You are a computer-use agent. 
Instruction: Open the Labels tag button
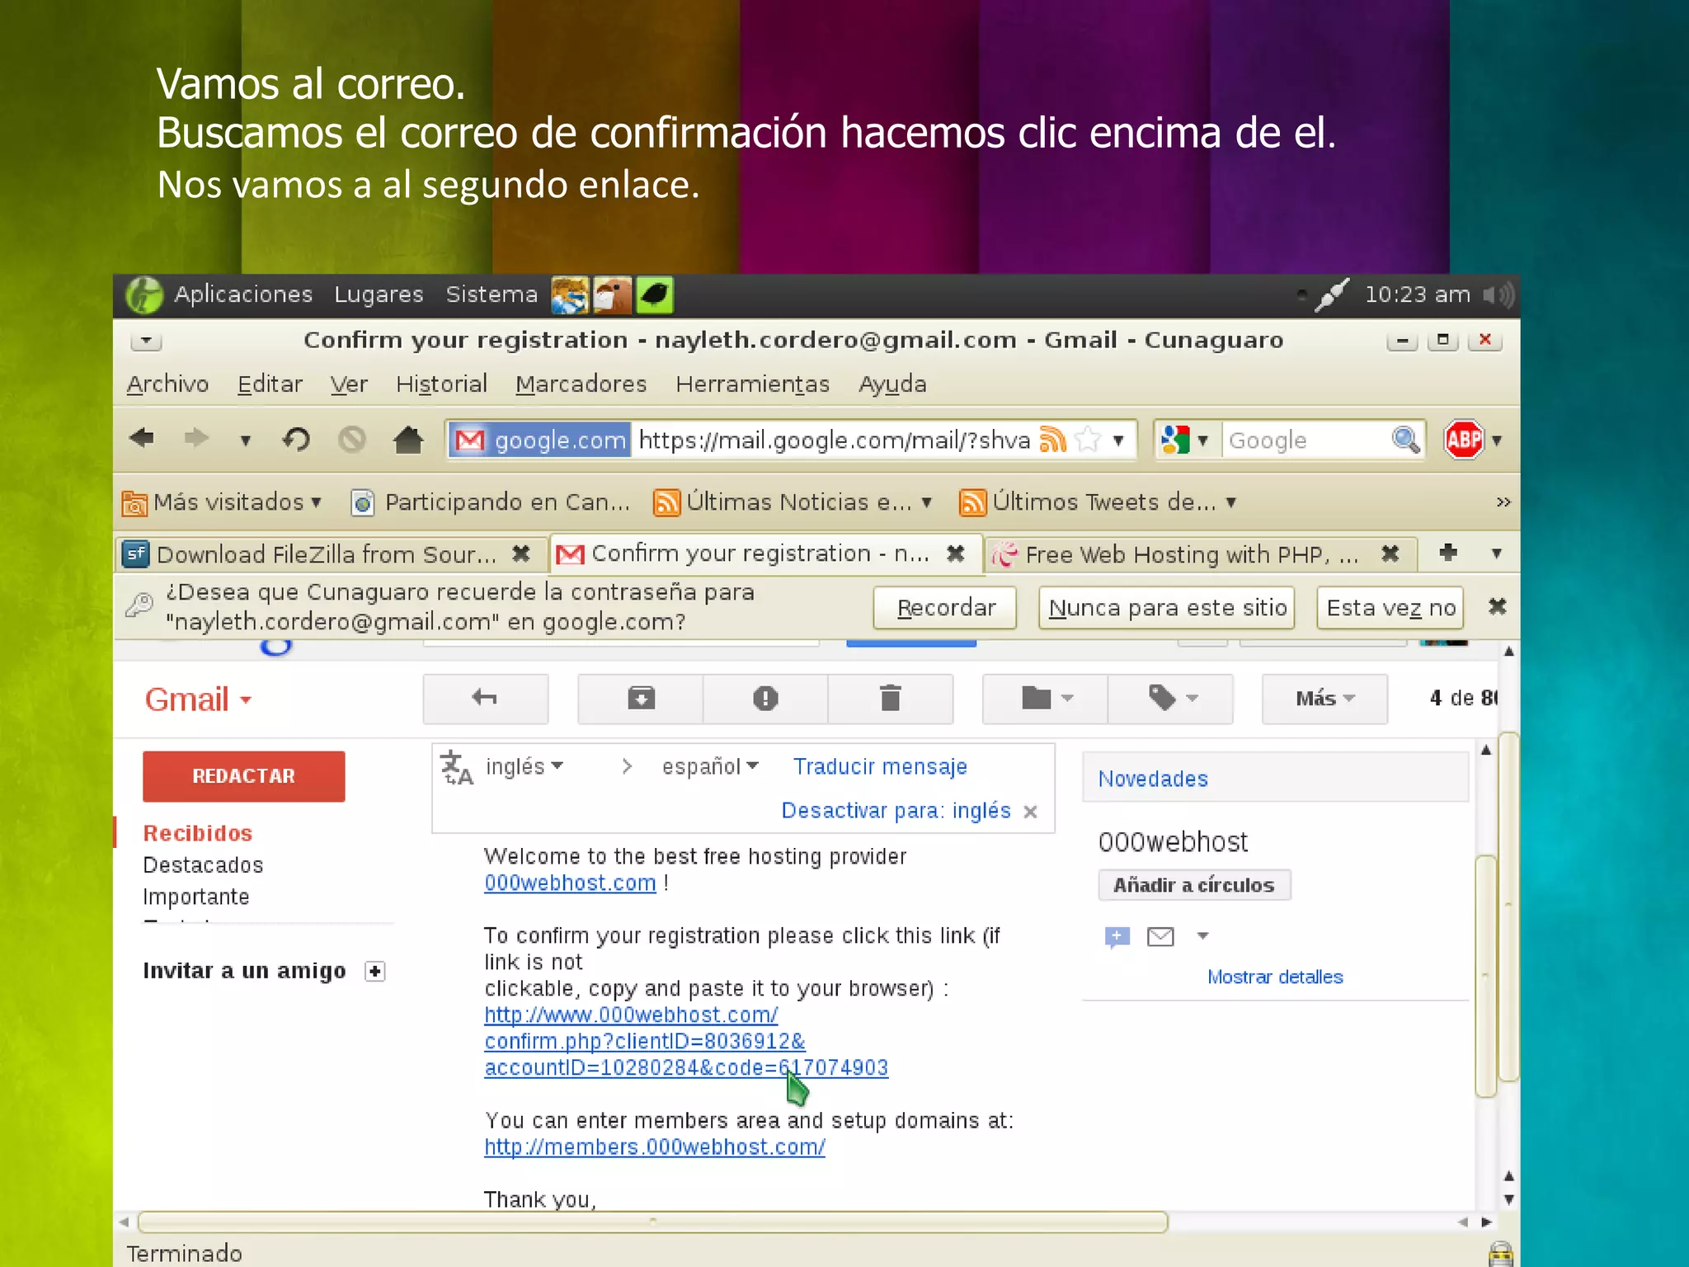(1171, 699)
